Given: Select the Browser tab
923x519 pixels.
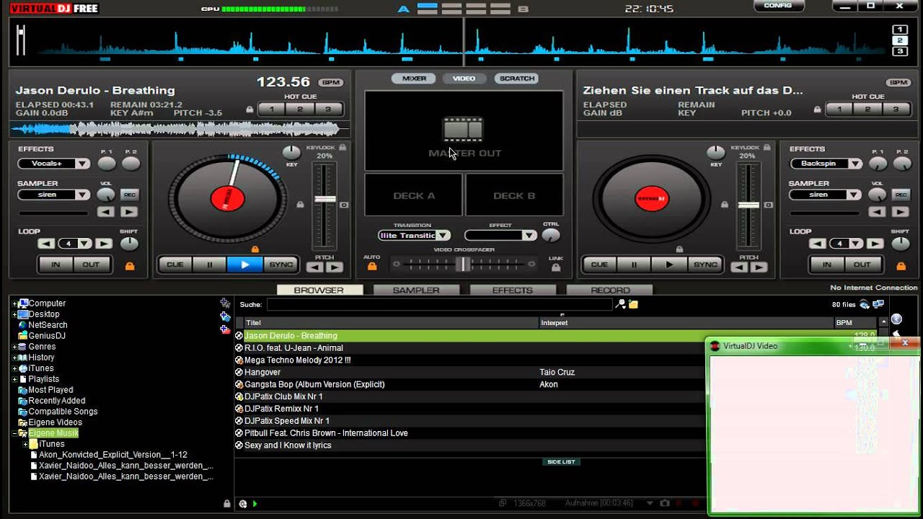Looking at the screenshot, I should [x=319, y=290].
